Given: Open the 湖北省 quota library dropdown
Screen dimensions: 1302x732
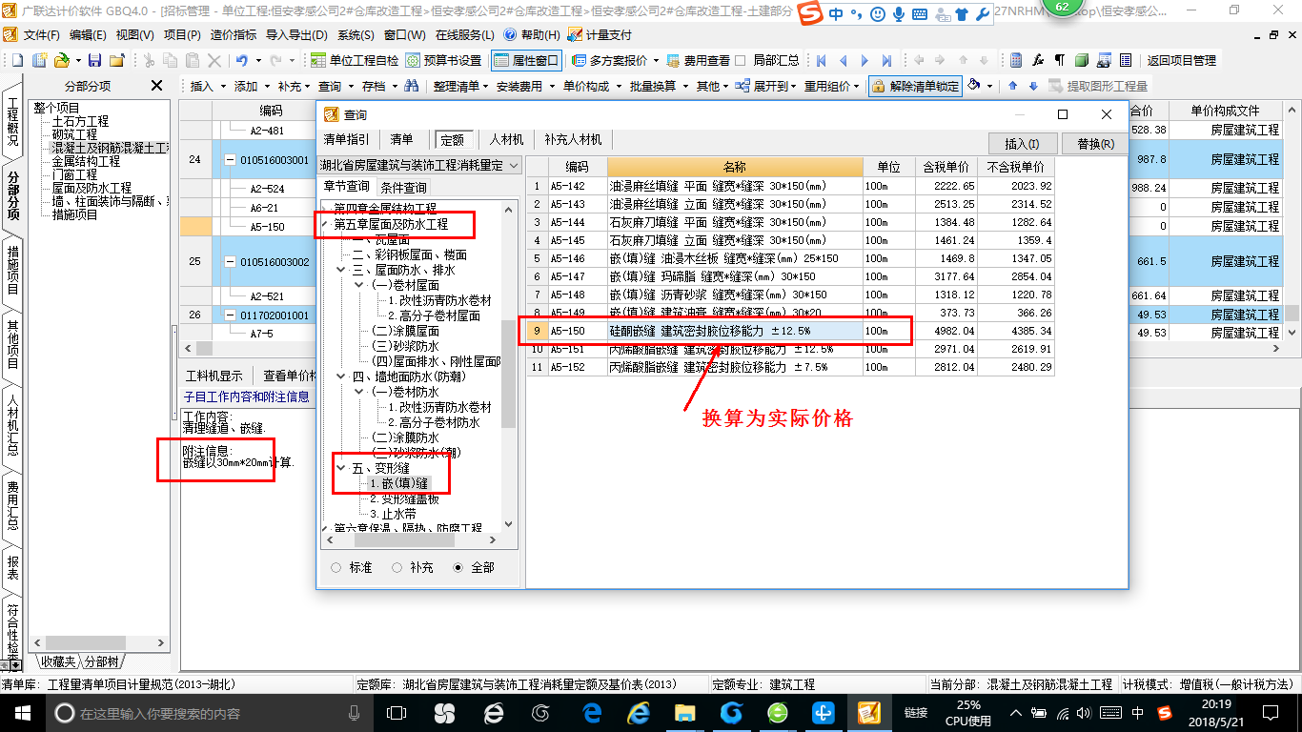Looking at the screenshot, I should point(514,165).
